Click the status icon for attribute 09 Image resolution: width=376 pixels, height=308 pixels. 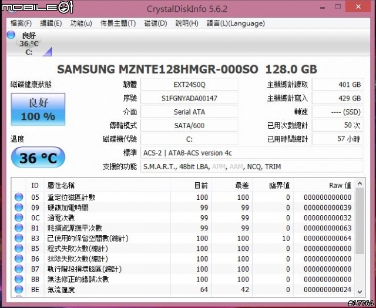(19, 207)
